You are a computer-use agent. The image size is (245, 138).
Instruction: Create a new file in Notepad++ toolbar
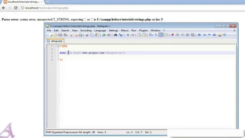coord(51,35)
